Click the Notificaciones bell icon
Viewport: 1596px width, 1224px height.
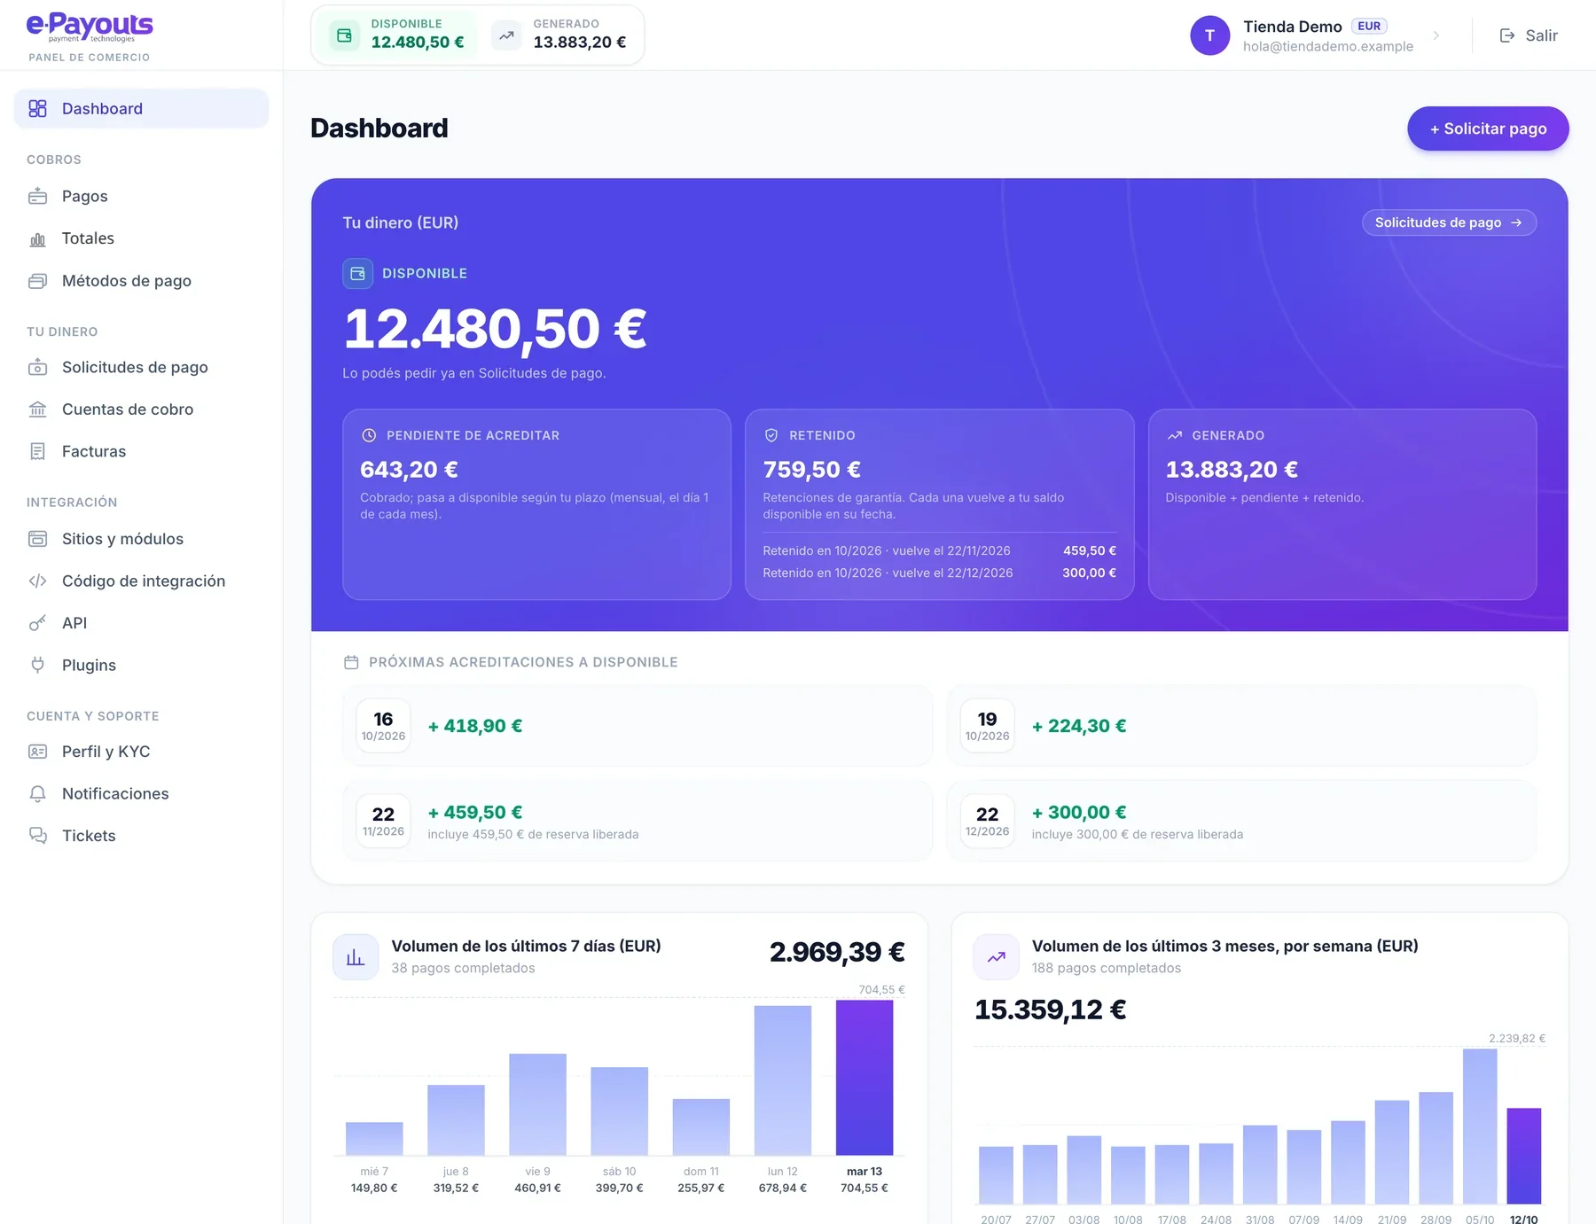[37, 794]
